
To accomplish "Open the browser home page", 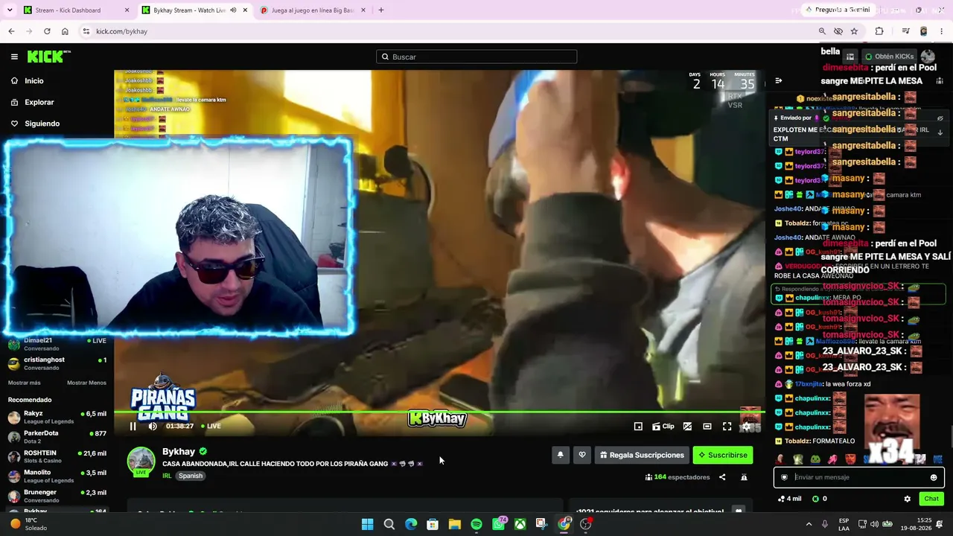I will click(x=65, y=31).
